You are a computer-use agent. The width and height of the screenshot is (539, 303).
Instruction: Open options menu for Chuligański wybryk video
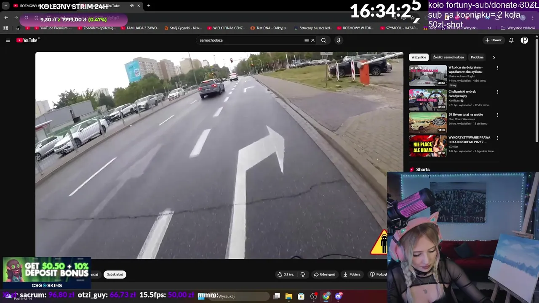point(497,92)
